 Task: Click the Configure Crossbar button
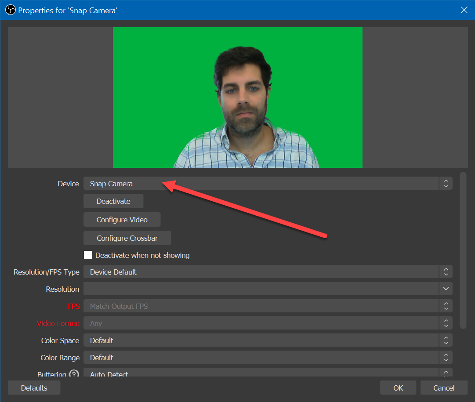point(127,238)
